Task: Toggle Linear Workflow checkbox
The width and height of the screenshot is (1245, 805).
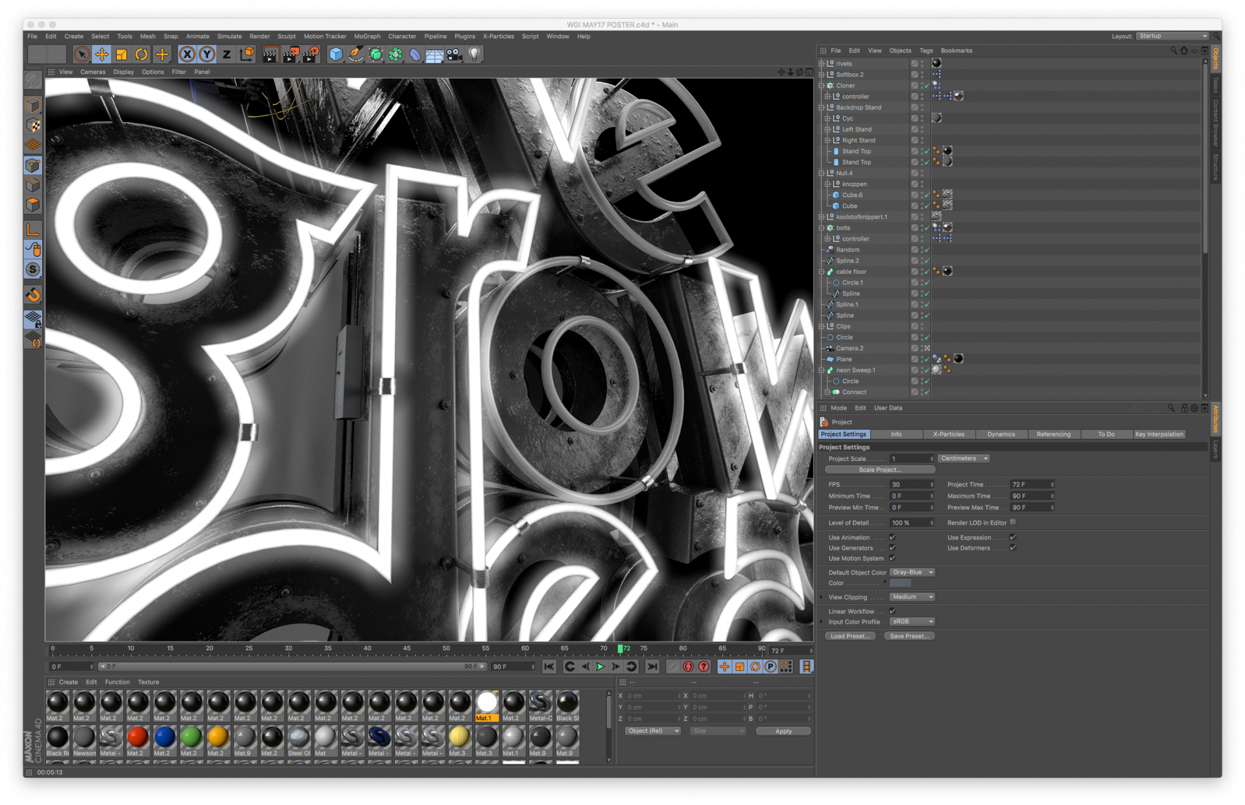Action: click(x=892, y=611)
